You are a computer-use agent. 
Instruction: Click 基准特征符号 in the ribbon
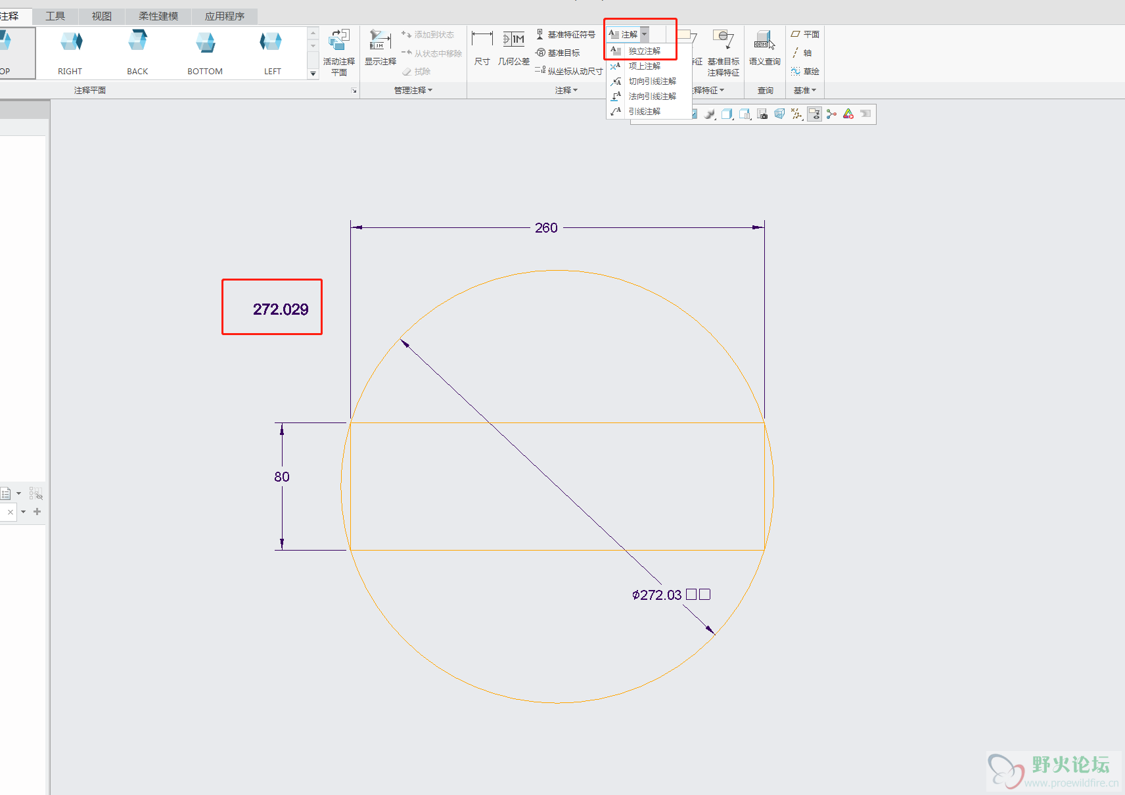[x=565, y=34]
